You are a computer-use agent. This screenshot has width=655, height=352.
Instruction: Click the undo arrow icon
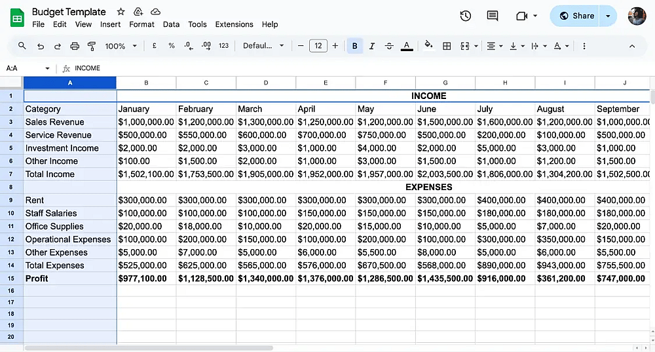[41, 46]
